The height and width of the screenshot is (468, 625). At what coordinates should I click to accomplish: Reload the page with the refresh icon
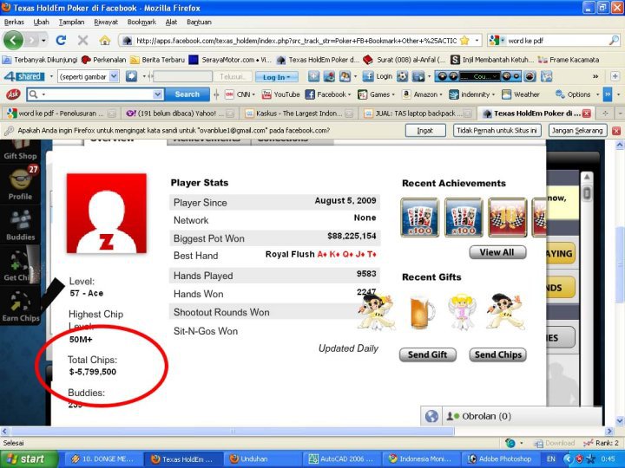point(61,40)
